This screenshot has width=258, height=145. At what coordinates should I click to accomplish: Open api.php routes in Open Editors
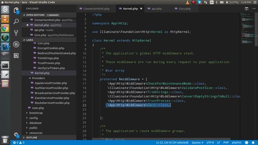point(49,30)
